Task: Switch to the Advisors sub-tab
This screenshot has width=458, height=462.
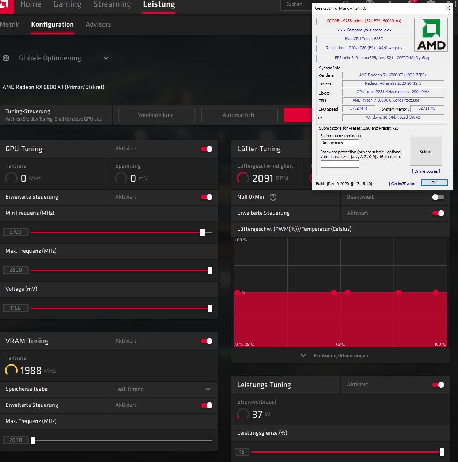Action: click(98, 24)
